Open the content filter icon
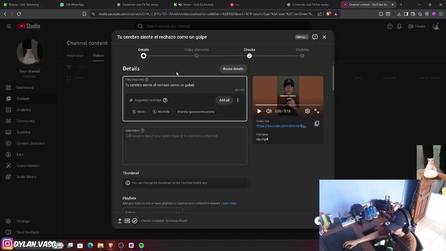This screenshot has height=251, width=446. click(x=69, y=67)
